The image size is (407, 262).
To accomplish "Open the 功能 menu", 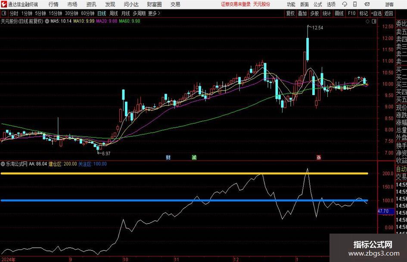I will tap(291, 4).
